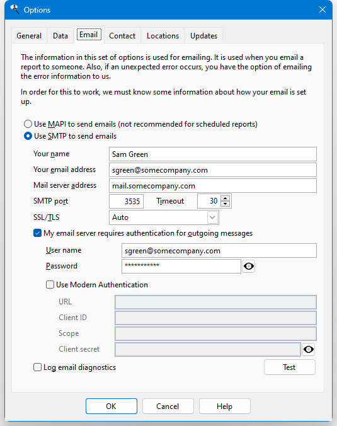Open Help for email options
This screenshot has height=426, width=337.
point(225,406)
